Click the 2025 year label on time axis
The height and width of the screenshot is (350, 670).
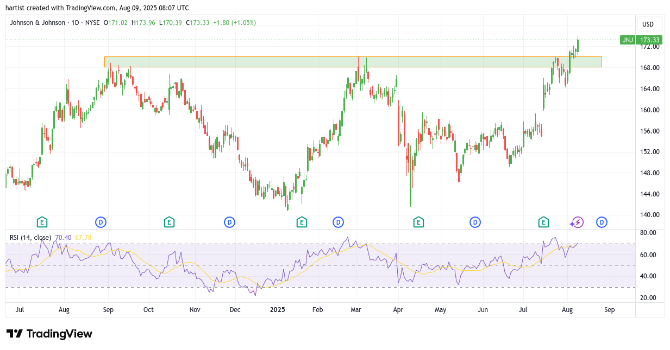coord(278,310)
